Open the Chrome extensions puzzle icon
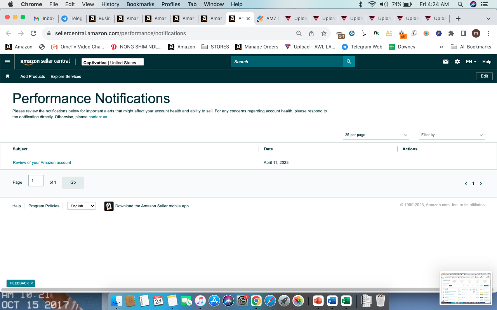497x310 pixels. click(x=451, y=33)
